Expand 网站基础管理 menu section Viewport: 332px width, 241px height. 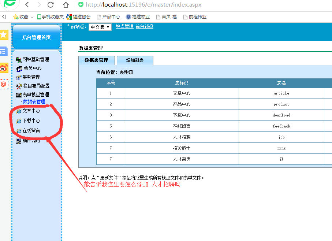(x=35, y=59)
